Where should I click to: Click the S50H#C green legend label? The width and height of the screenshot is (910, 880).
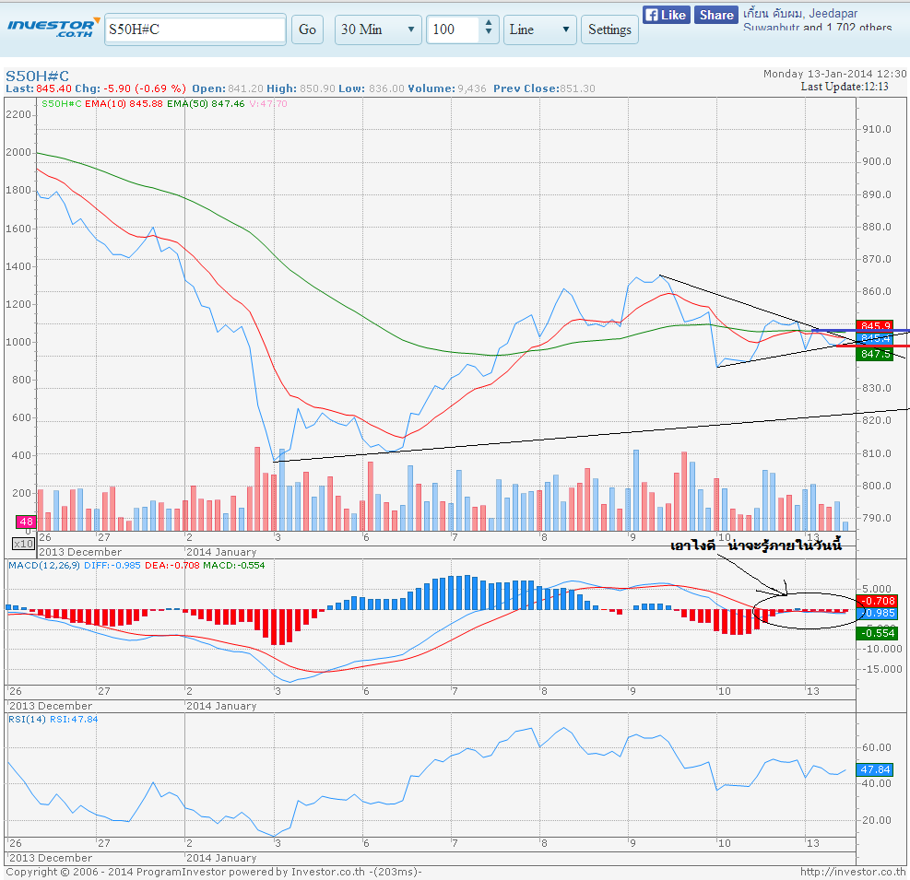(62, 104)
